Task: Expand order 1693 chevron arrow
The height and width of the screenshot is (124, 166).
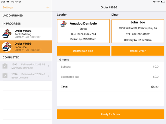Action: click(49, 66)
